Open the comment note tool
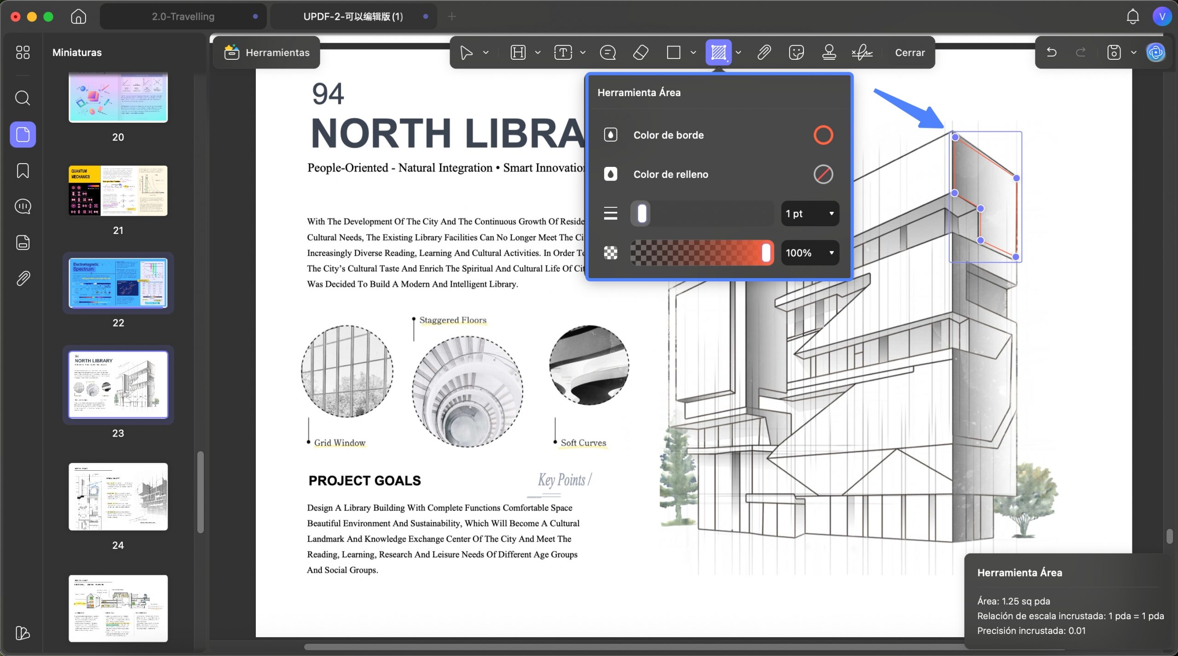 608,52
